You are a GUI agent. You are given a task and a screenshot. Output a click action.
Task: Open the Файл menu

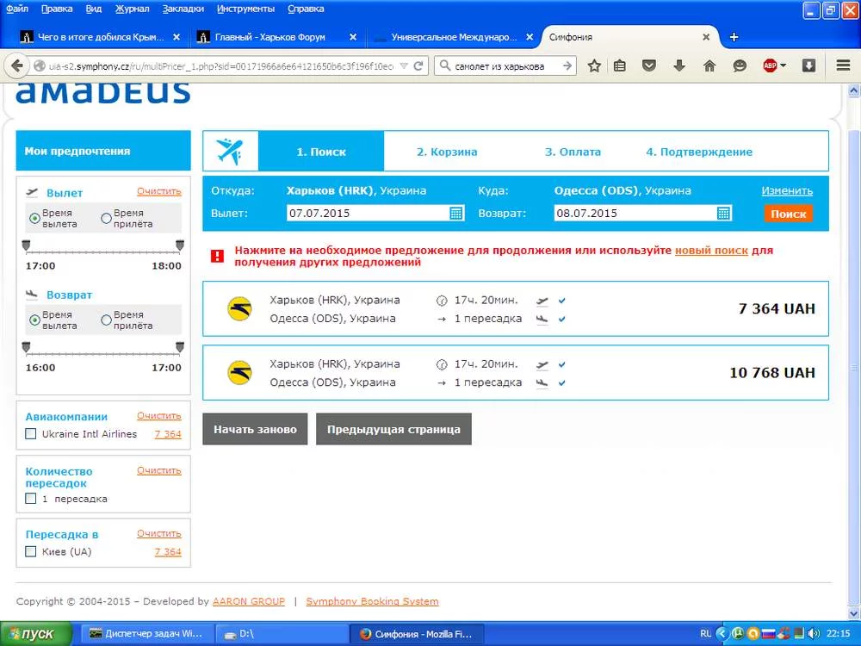[17, 9]
